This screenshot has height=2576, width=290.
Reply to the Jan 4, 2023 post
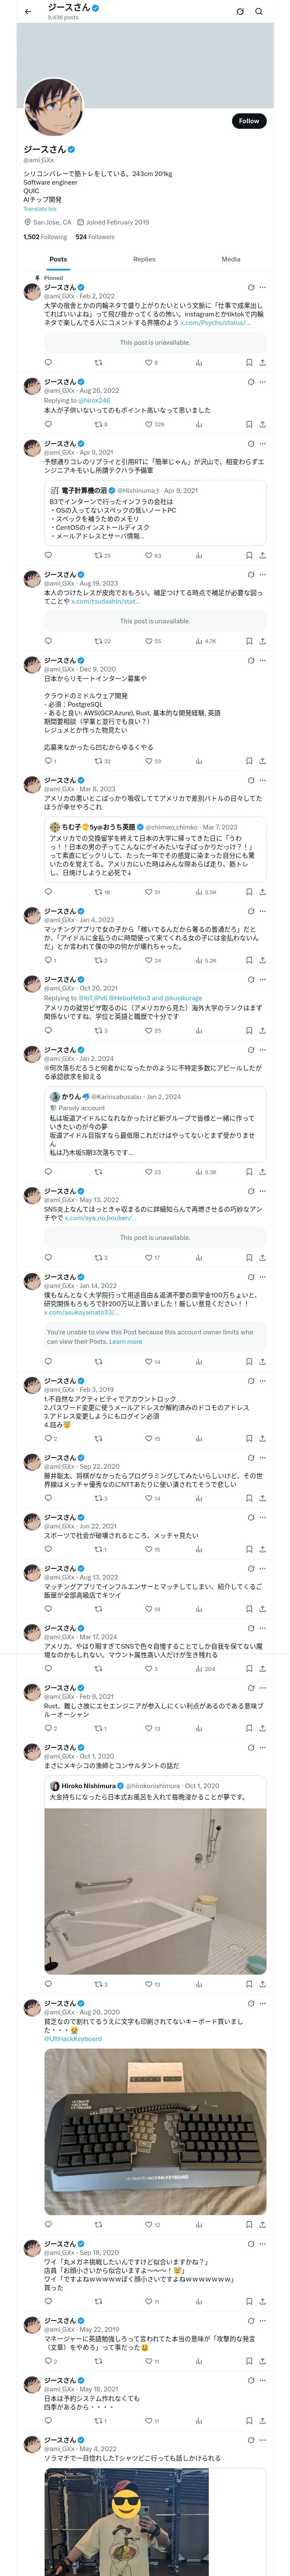click(47, 960)
